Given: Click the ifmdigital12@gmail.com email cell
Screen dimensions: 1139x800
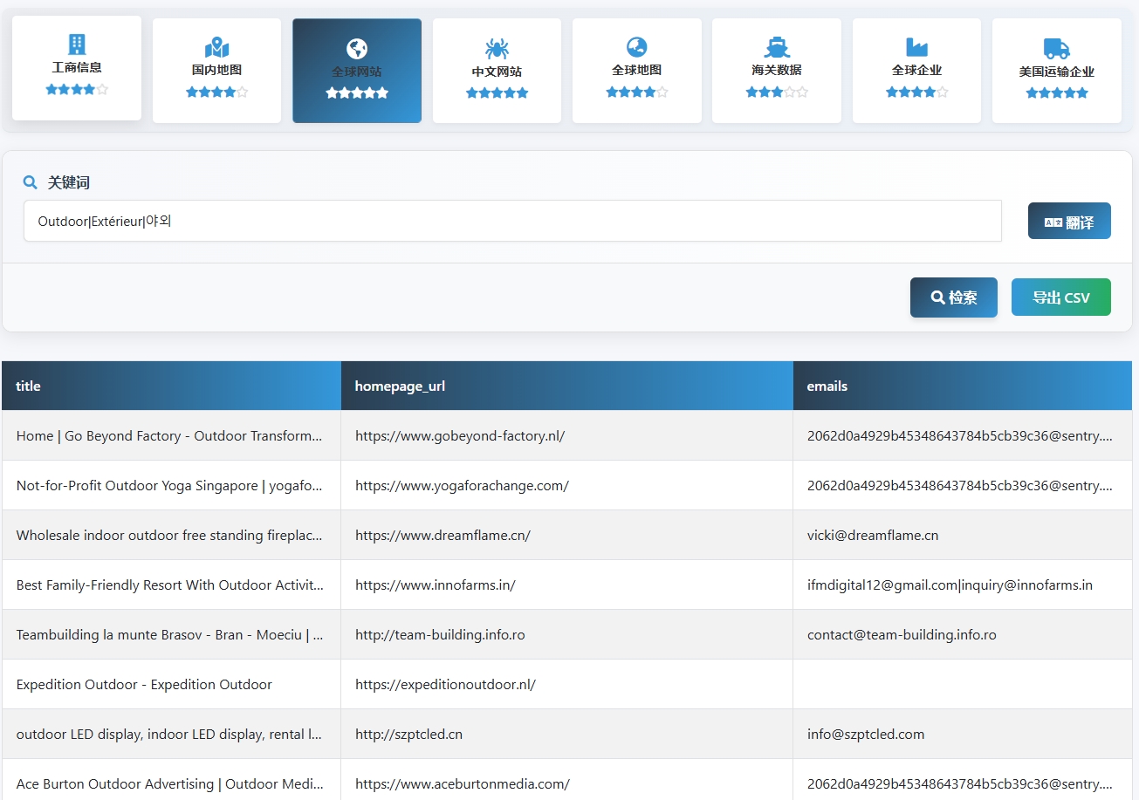Looking at the screenshot, I should coord(963,585).
